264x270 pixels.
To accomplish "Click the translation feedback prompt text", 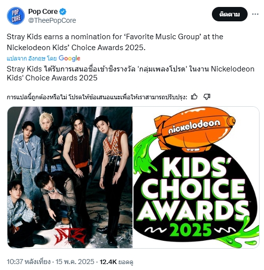I will click(97, 97).
